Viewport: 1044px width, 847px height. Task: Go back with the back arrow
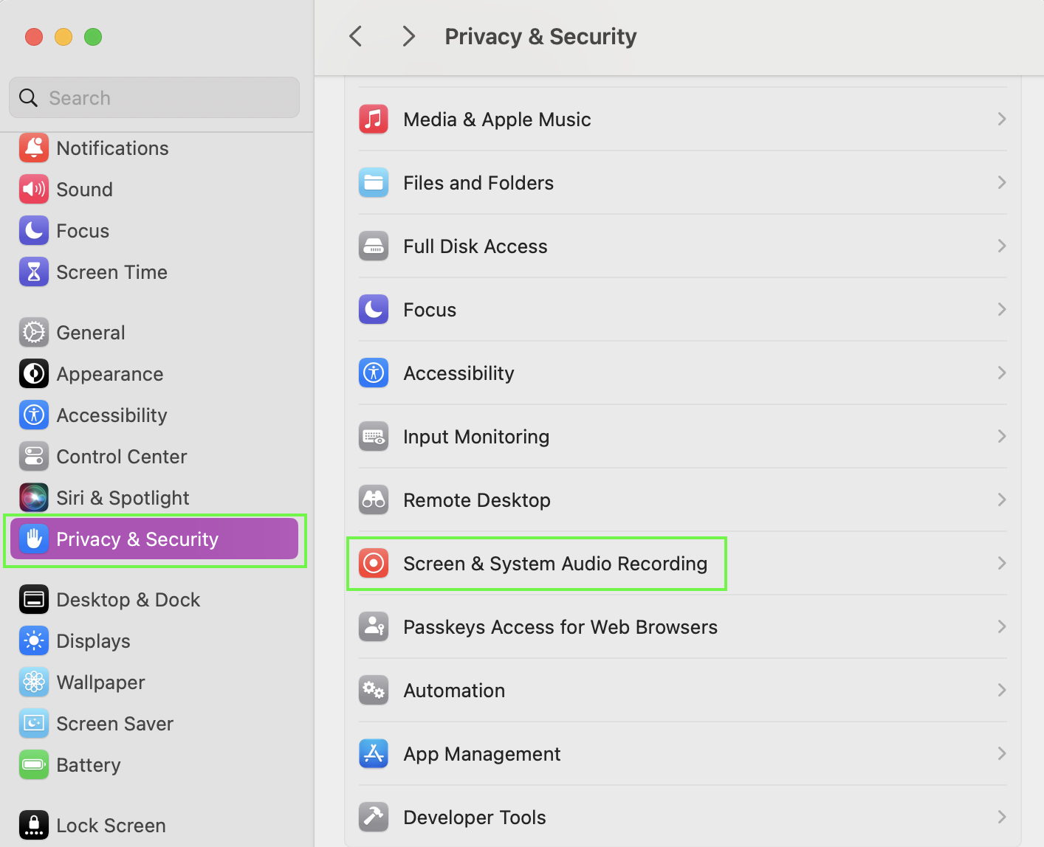click(x=356, y=36)
